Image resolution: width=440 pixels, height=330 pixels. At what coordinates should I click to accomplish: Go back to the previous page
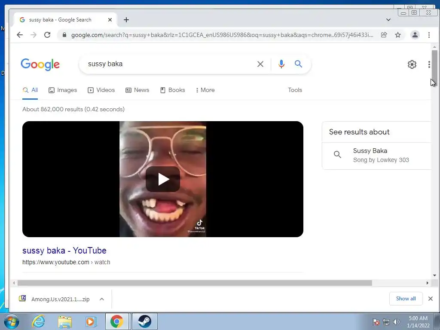tap(20, 35)
